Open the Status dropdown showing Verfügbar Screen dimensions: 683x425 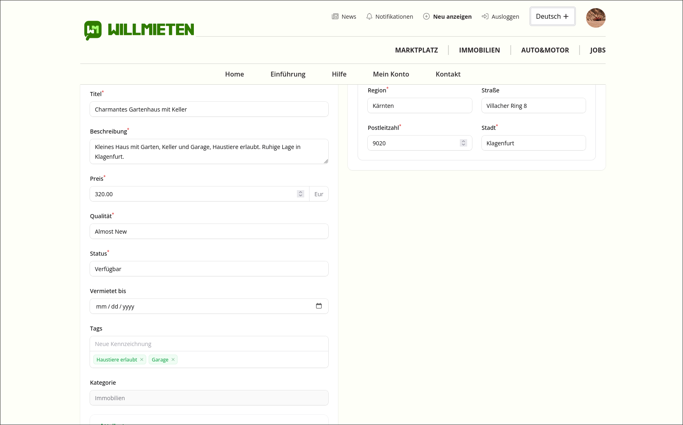(x=209, y=269)
